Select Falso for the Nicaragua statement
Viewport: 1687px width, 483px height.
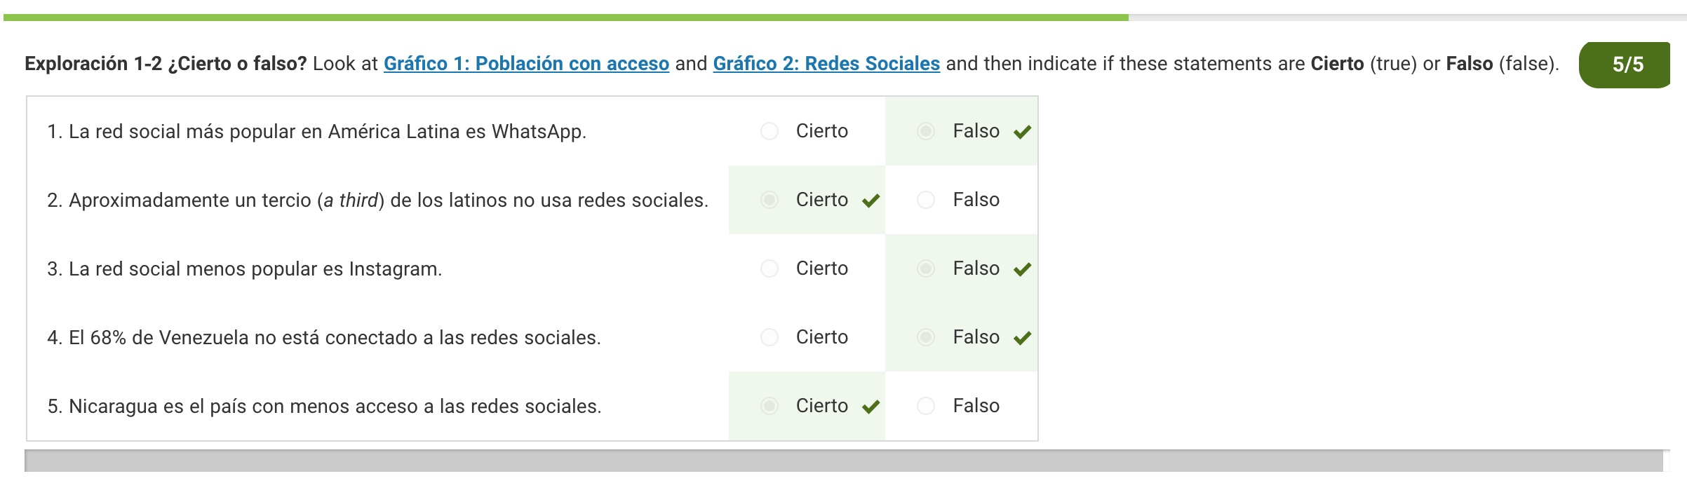926,406
